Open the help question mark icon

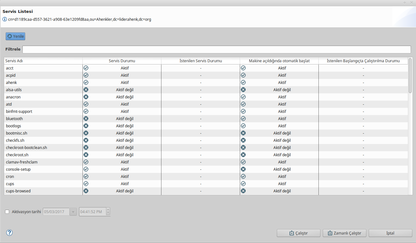point(9,233)
